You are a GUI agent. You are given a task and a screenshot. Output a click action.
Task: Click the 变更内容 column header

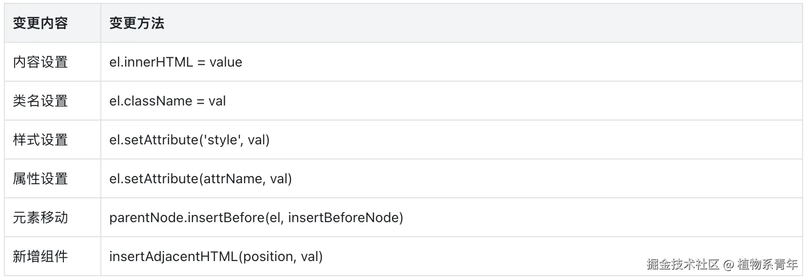coord(40,23)
